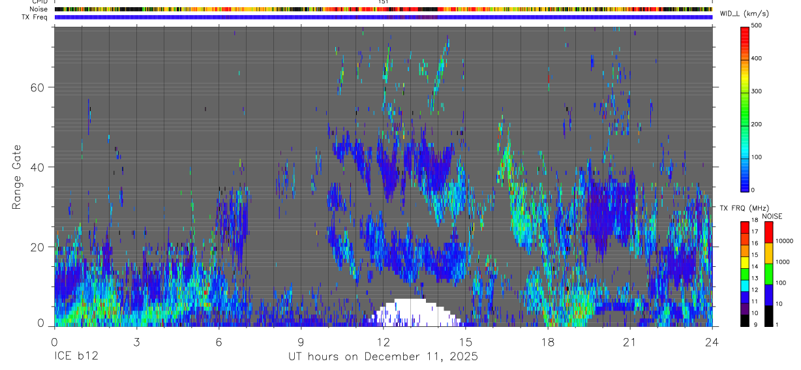Select the blue swatch in the NOISE legend
This screenshot has width=801, height=370.
point(768,294)
